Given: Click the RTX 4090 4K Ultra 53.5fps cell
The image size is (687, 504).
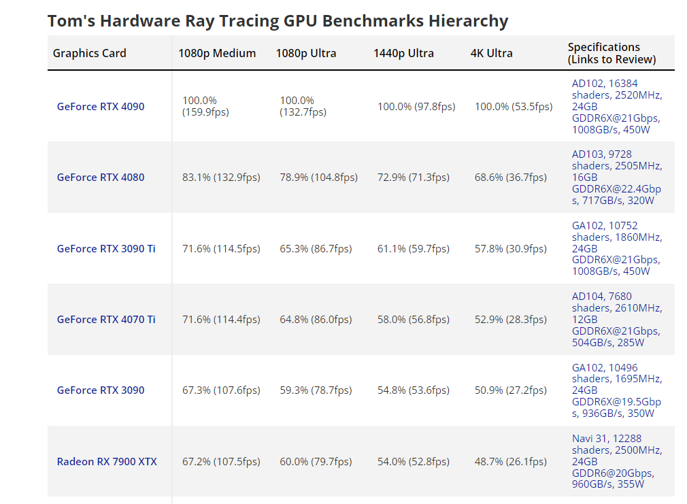Looking at the screenshot, I should tap(514, 107).
